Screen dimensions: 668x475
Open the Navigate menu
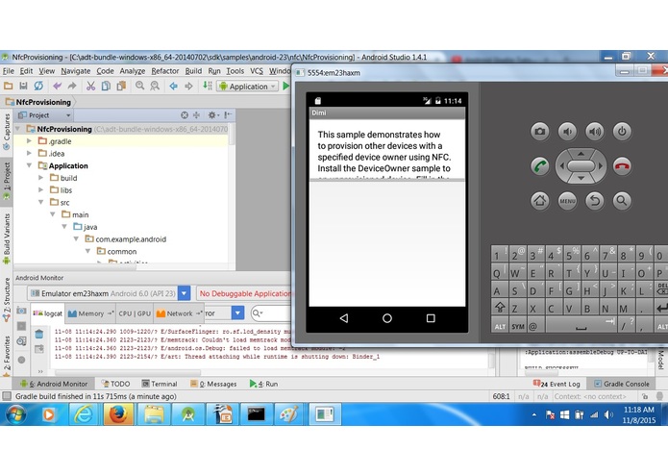tap(75, 71)
